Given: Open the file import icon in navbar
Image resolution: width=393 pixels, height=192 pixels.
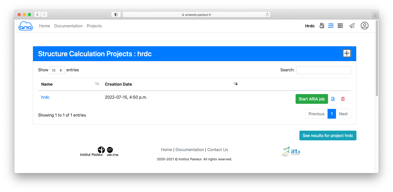Looking at the screenshot, I should tap(321, 26).
